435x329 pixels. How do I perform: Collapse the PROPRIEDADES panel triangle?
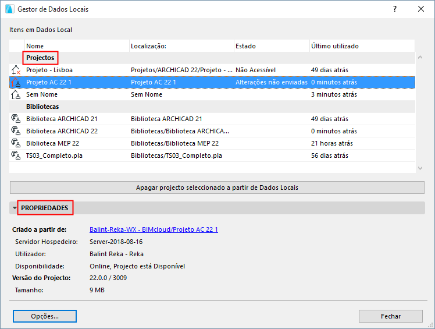15,208
